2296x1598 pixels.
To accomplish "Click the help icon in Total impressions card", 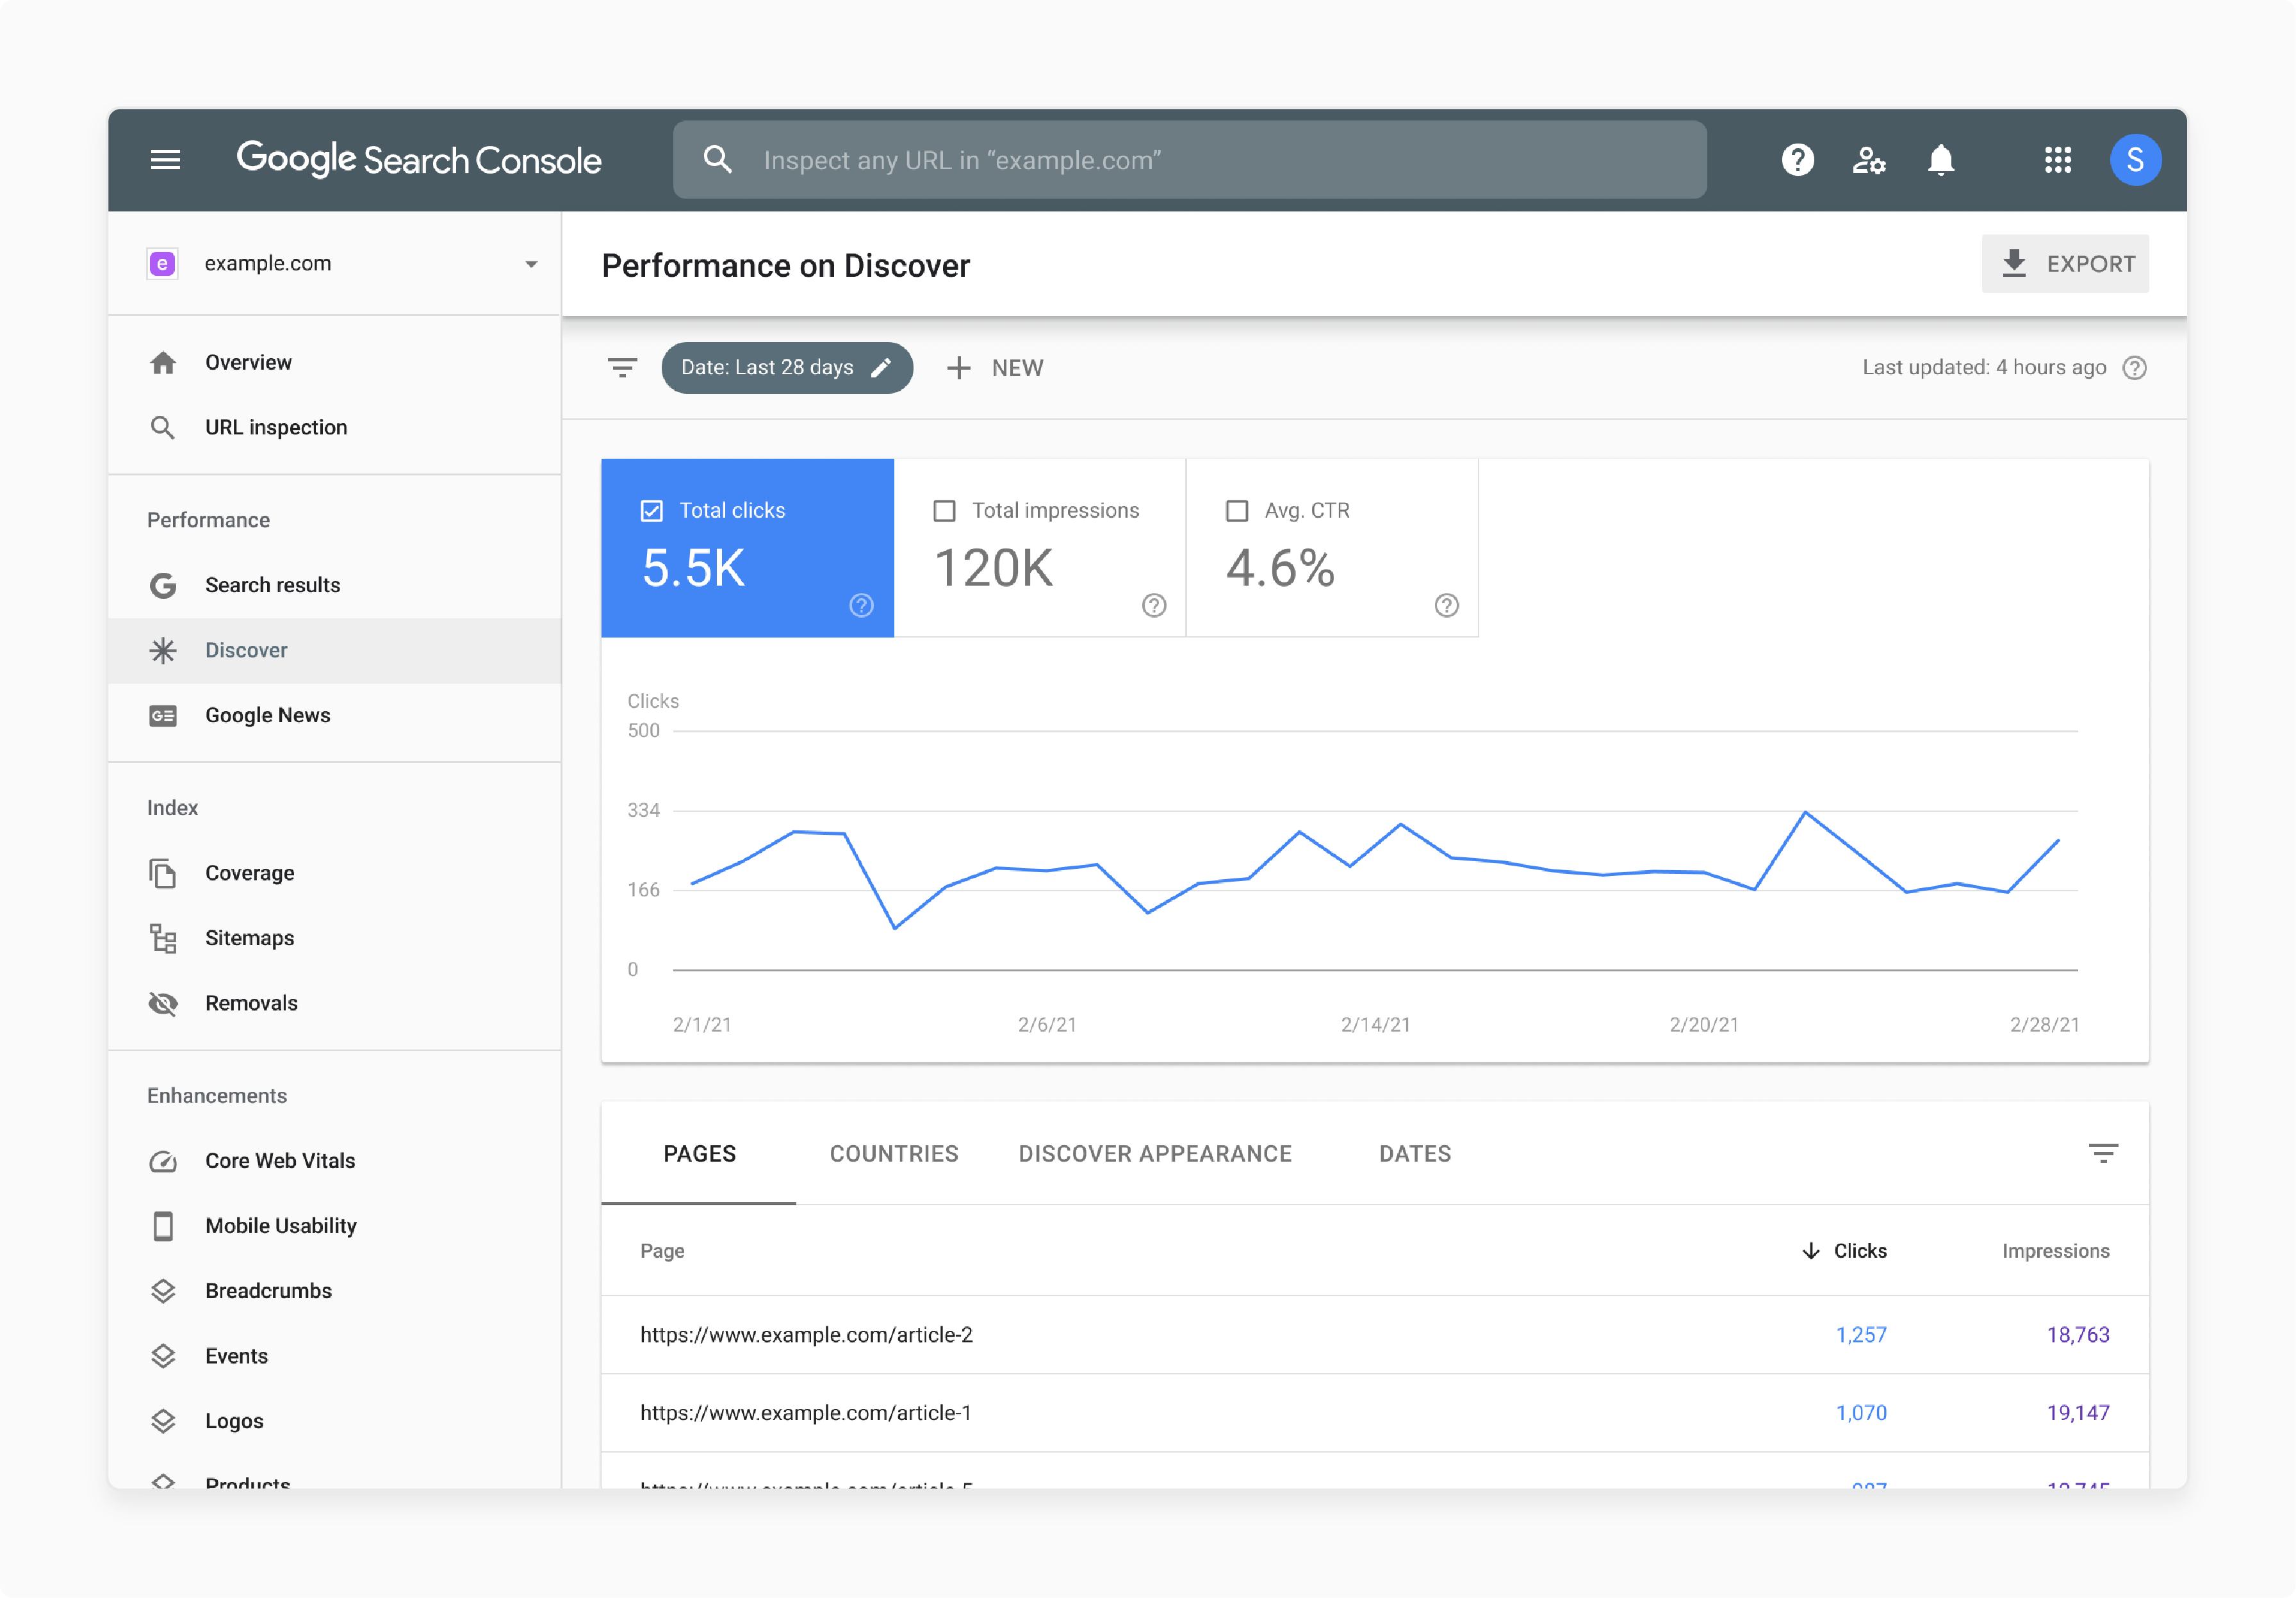I will point(1154,606).
